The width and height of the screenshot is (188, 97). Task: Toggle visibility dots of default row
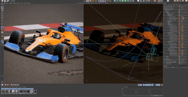(x=180, y=56)
